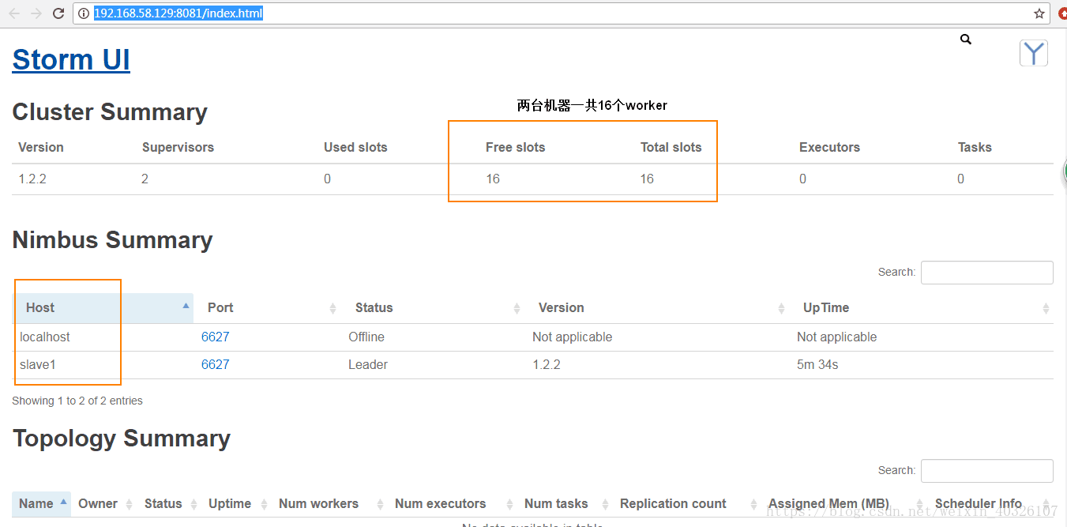Bookmark this page with the star icon
The width and height of the screenshot is (1067, 527).
pos(1039,13)
